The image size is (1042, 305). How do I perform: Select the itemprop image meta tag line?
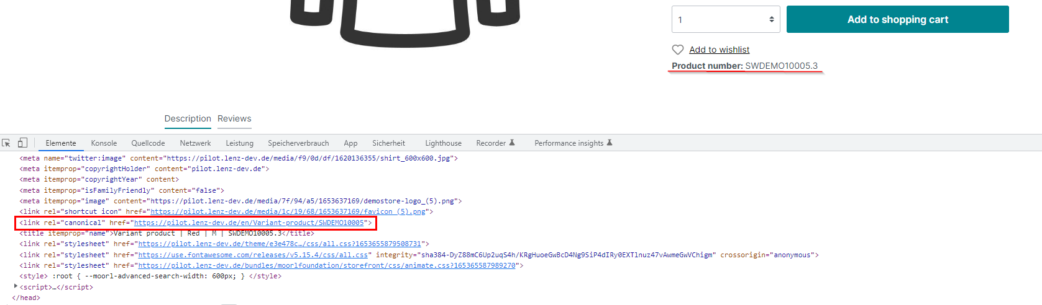point(240,201)
